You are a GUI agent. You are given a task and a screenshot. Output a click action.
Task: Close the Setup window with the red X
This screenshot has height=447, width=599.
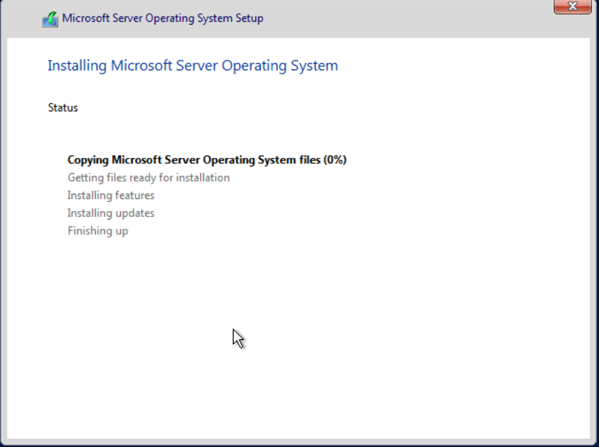(572, 7)
